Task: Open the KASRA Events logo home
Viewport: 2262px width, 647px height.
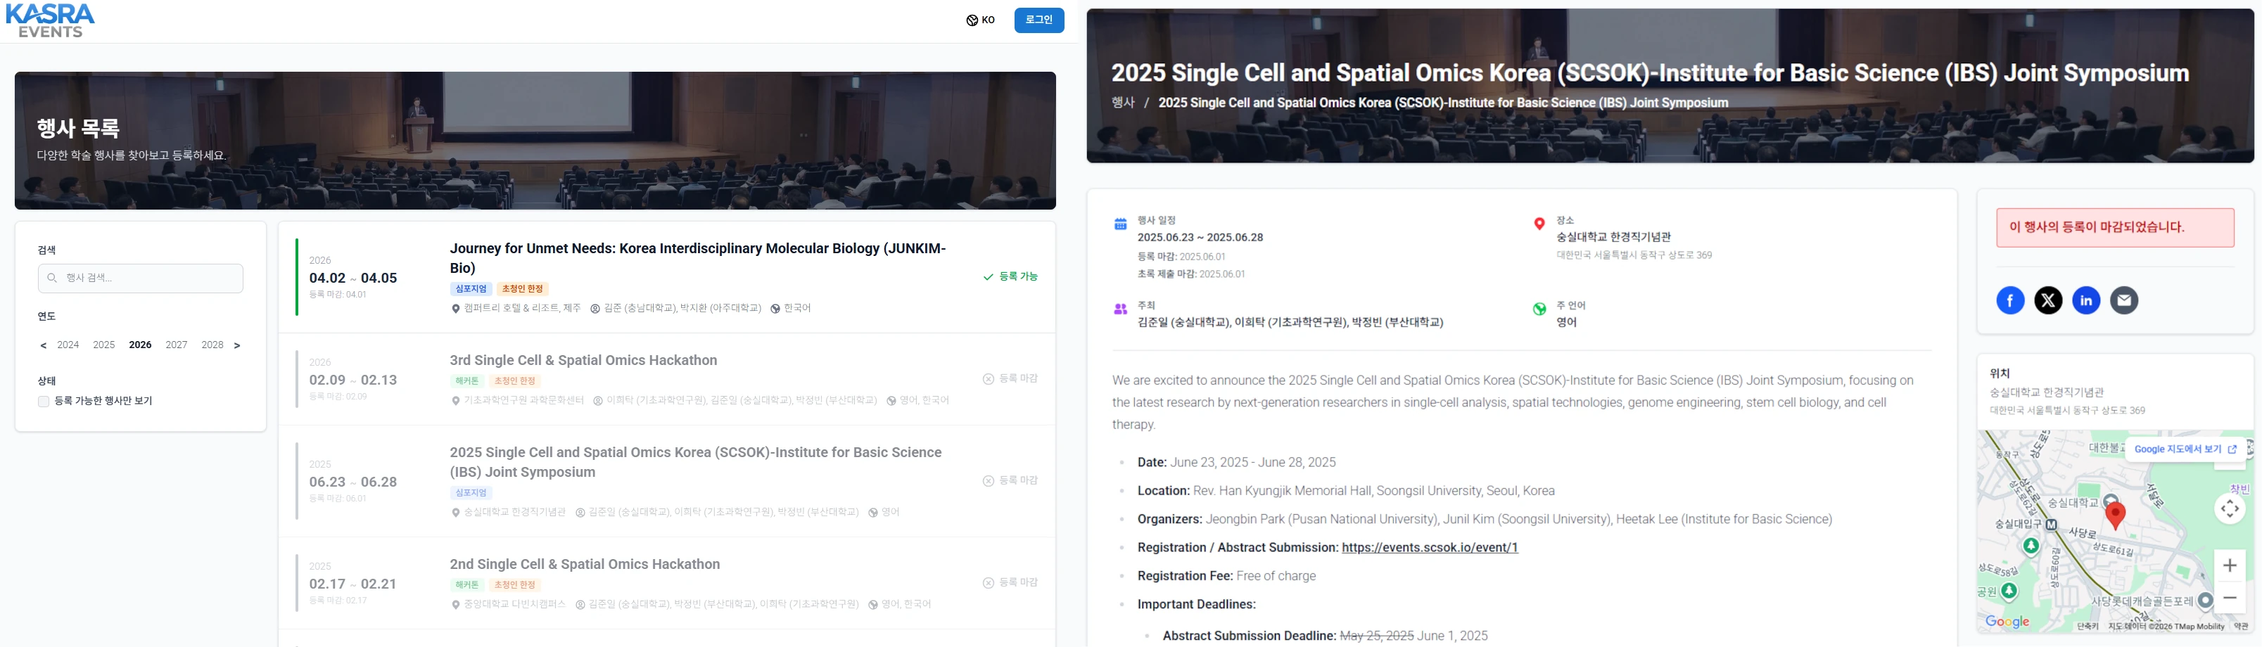Action: (50, 20)
